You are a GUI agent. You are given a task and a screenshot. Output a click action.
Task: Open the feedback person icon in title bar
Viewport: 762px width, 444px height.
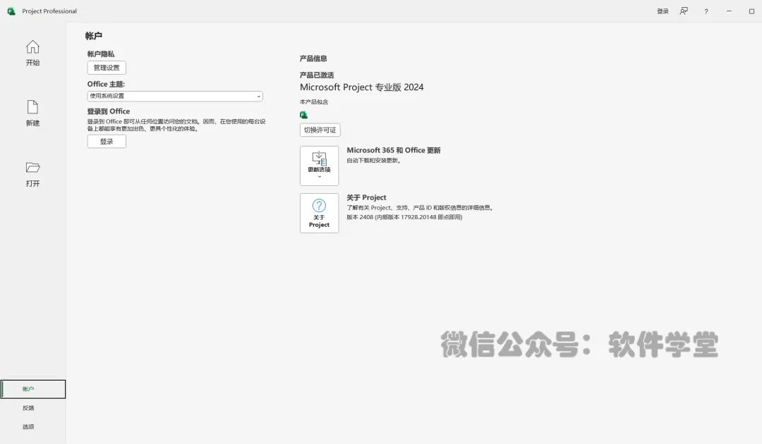(x=684, y=11)
